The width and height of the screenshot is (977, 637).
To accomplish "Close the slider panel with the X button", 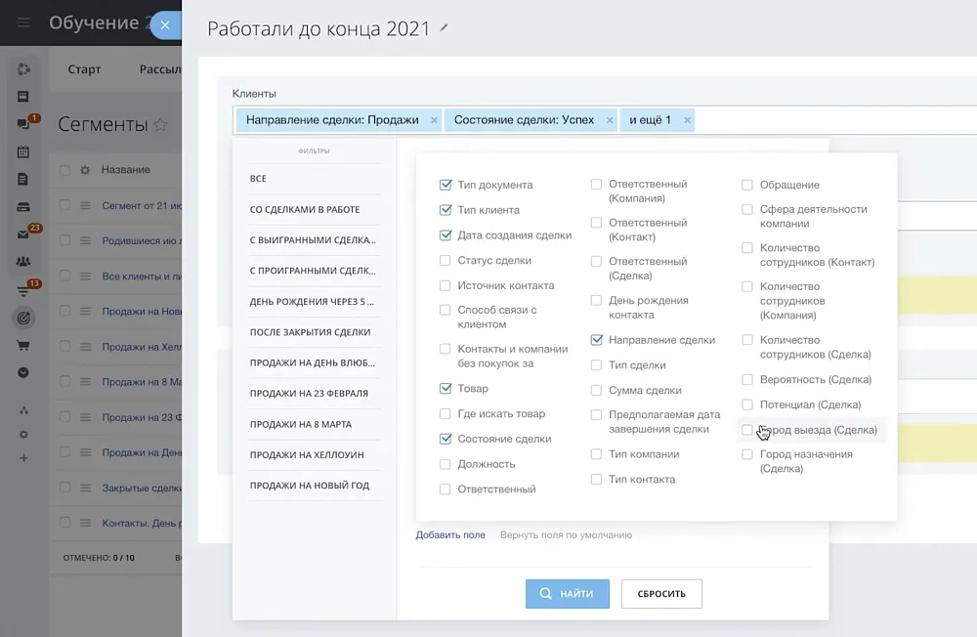I will click(165, 25).
